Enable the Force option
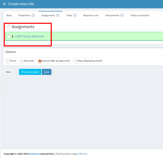Viewport: 163px width, 158px height. pos(8,61)
